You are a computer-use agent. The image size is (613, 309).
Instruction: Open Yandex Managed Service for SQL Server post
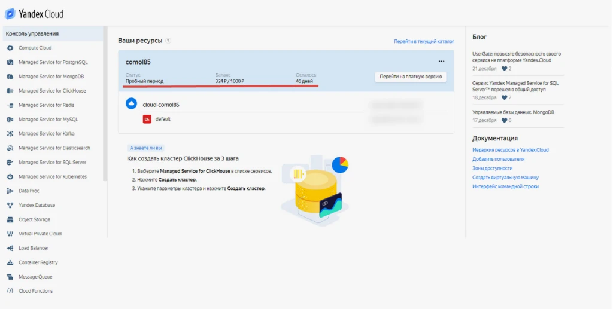tap(515, 86)
